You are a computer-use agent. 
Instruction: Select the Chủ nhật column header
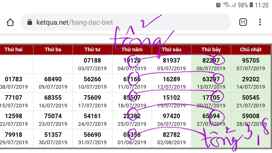click(251, 50)
